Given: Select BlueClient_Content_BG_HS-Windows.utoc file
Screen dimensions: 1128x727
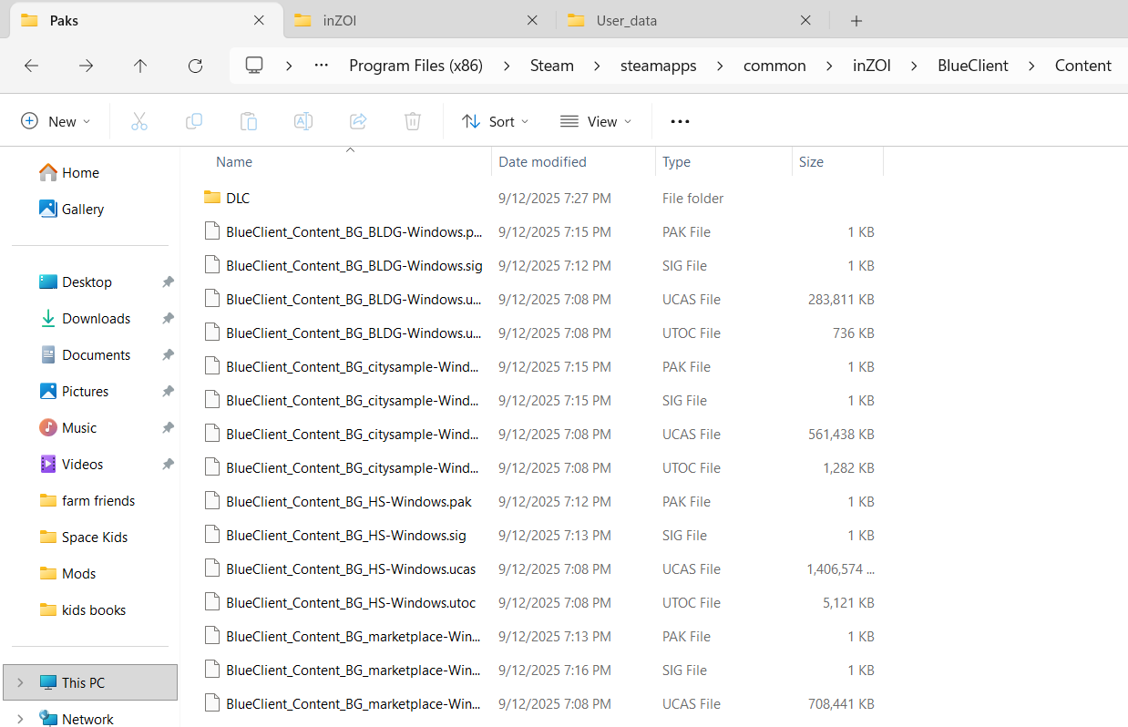Looking at the screenshot, I should 351,603.
